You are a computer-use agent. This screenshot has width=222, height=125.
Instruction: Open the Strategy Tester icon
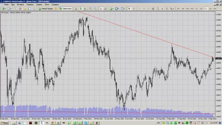coord(34,9)
